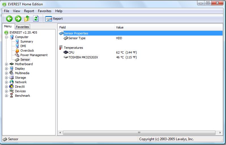The width and height of the screenshot is (226, 145).
Task: Select the CPU 62 °C temperature value
Action: coord(126,52)
